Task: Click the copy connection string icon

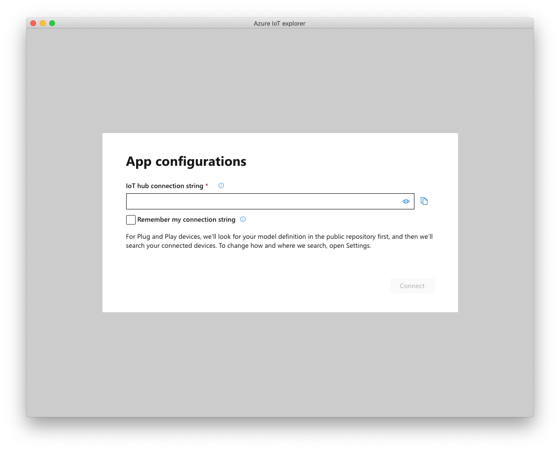Action: [x=424, y=201]
